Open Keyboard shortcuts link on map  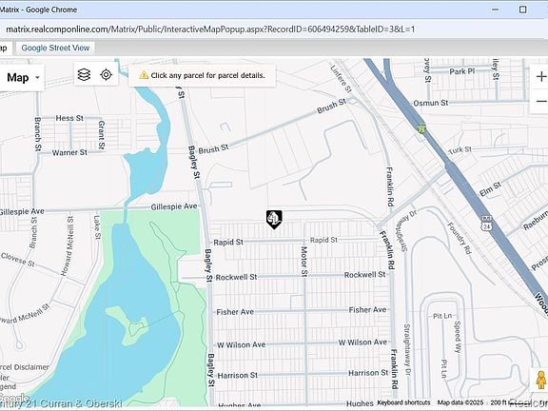(x=403, y=402)
